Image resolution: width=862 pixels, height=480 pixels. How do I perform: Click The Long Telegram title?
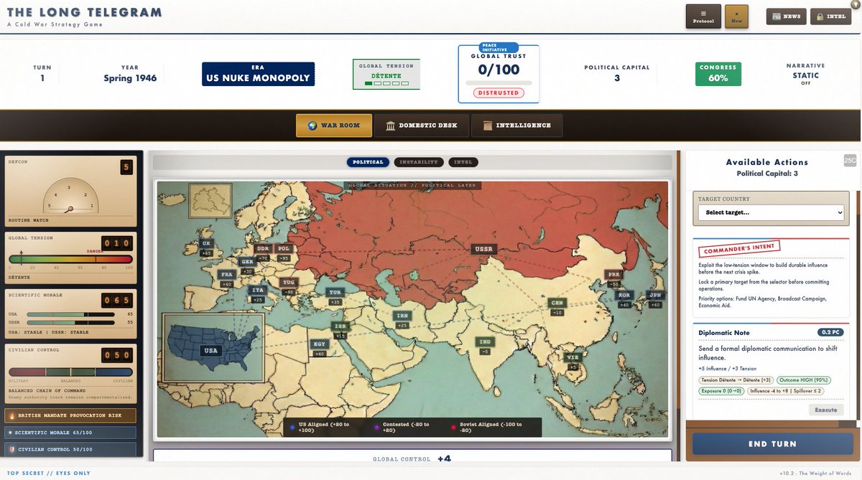(84, 12)
